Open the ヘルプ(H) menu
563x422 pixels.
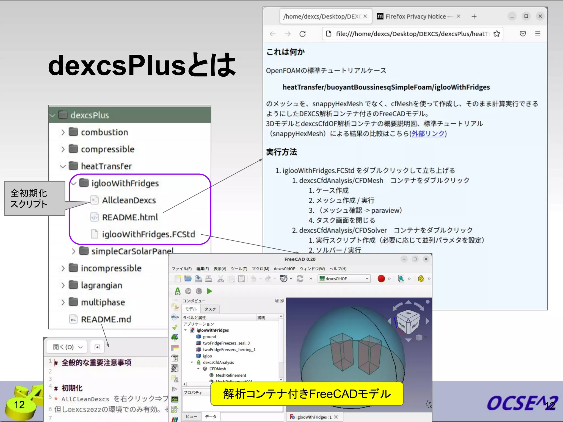tap(338, 269)
